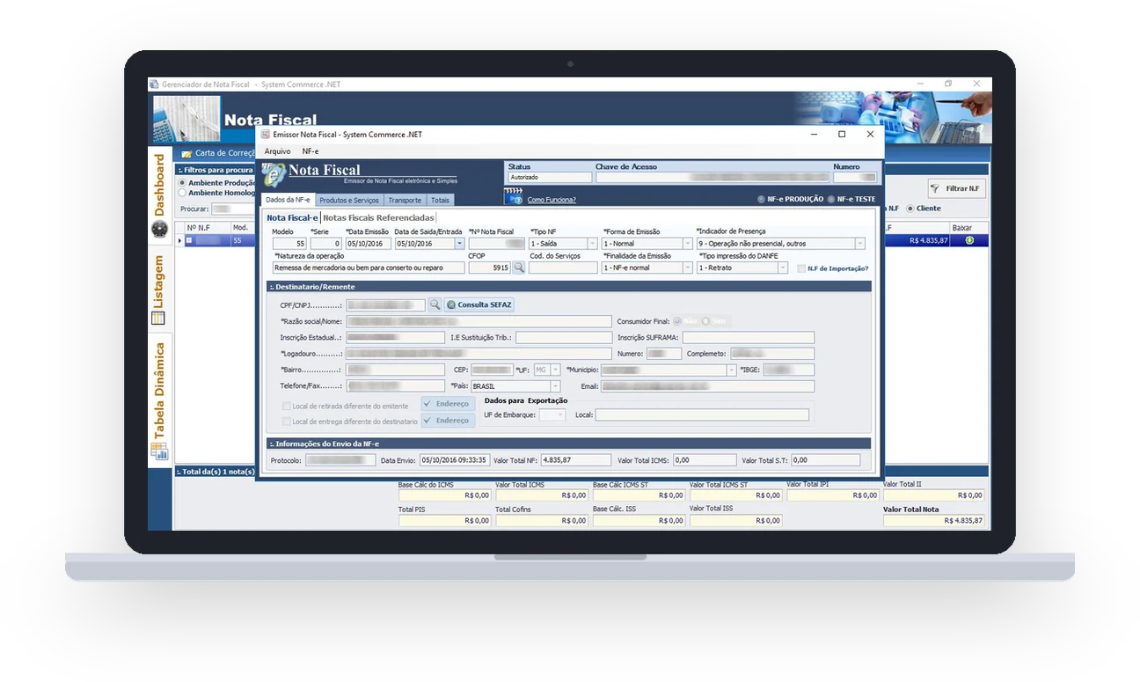Screen dimensions: 1140x682
Task: Open the Tipo NF dropdown
Action: coord(593,244)
